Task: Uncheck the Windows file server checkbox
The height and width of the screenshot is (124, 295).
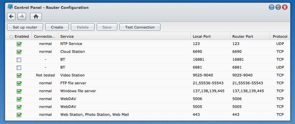Action: point(19,91)
